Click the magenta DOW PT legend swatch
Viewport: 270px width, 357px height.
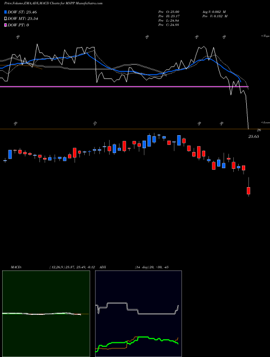pyautogui.click(x=5, y=25)
